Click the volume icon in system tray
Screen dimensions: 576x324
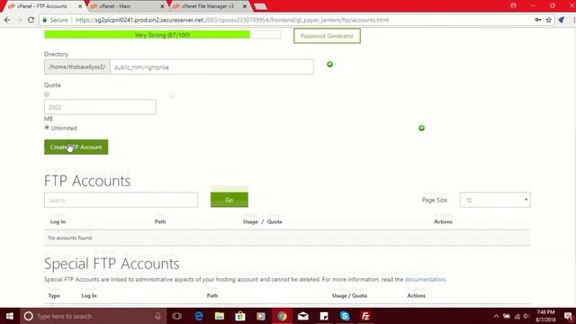click(526, 316)
